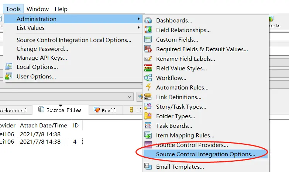The image size is (289, 172).
Task: Click the Automation Rules lightning icon
Action: click(148, 88)
